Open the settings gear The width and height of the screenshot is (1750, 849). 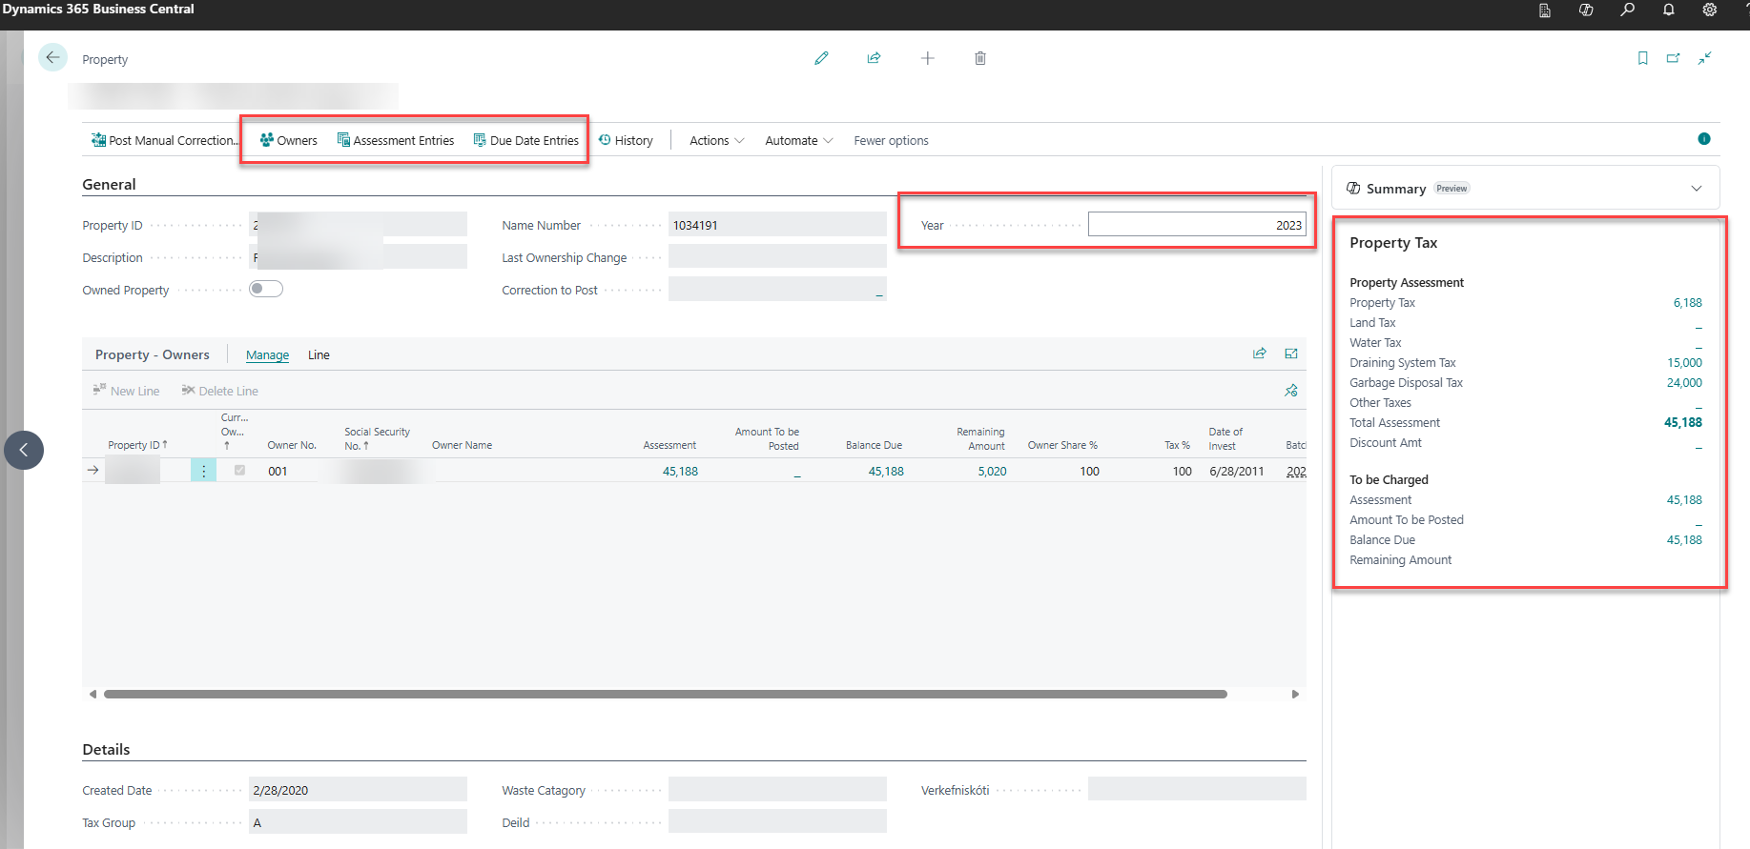tap(1709, 10)
